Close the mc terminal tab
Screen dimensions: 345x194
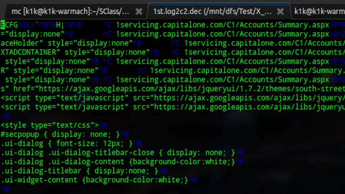pos(139,11)
